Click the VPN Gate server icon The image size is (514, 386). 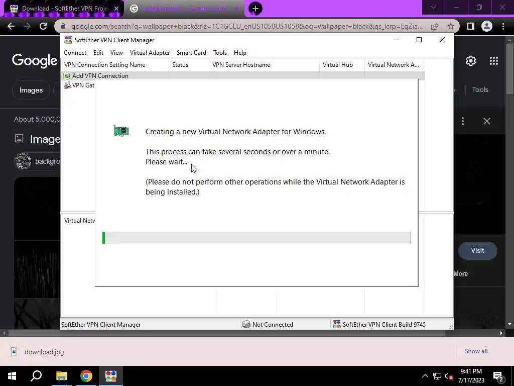[67, 85]
